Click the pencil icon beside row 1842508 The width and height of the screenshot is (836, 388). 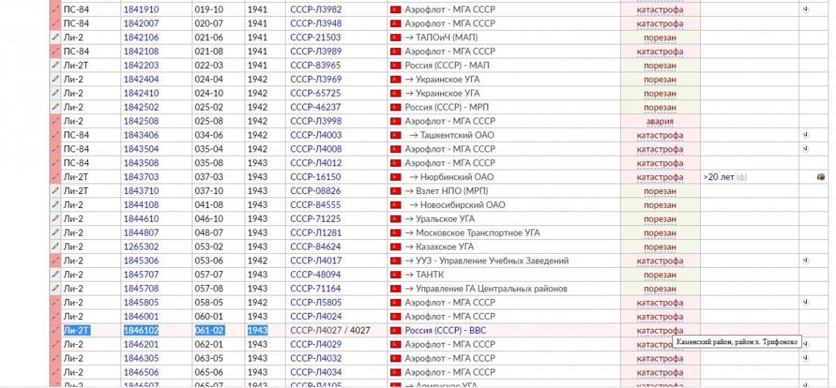coord(55,121)
